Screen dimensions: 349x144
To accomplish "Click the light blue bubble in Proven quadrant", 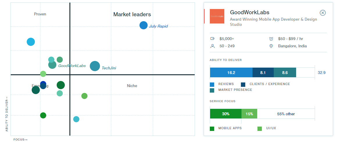I will (31, 42).
